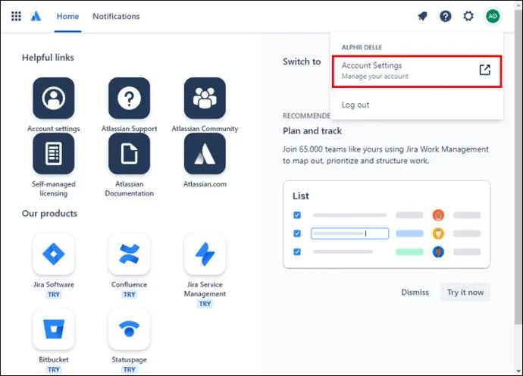Screen dimensions: 523x376
Task: Open the Account settings helpful link icon
Action: pos(54,98)
